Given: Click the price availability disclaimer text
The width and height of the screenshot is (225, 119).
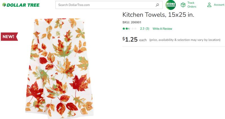Looking at the screenshot, I should (x=185, y=40).
